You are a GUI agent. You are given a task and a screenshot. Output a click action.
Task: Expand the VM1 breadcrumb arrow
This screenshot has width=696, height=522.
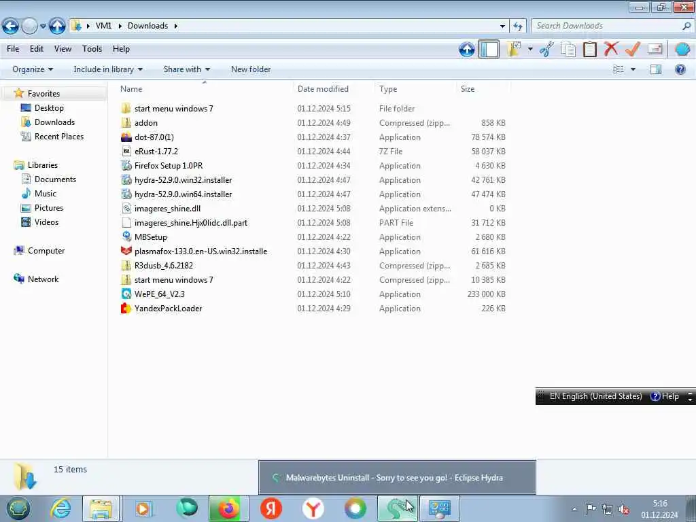(120, 26)
